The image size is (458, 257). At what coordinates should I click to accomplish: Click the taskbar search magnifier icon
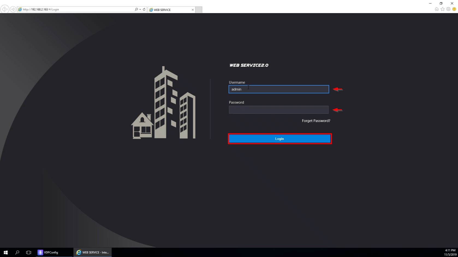pos(17,252)
